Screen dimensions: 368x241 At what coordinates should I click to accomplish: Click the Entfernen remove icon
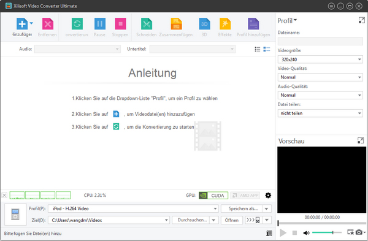coord(48,24)
